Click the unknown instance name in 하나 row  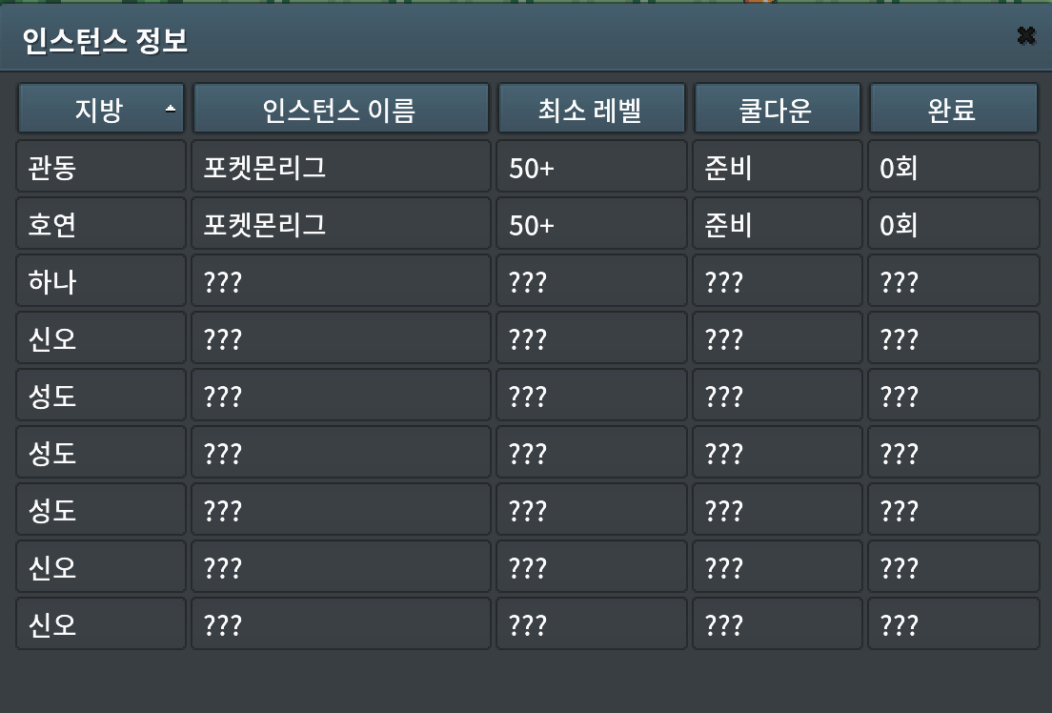point(340,282)
